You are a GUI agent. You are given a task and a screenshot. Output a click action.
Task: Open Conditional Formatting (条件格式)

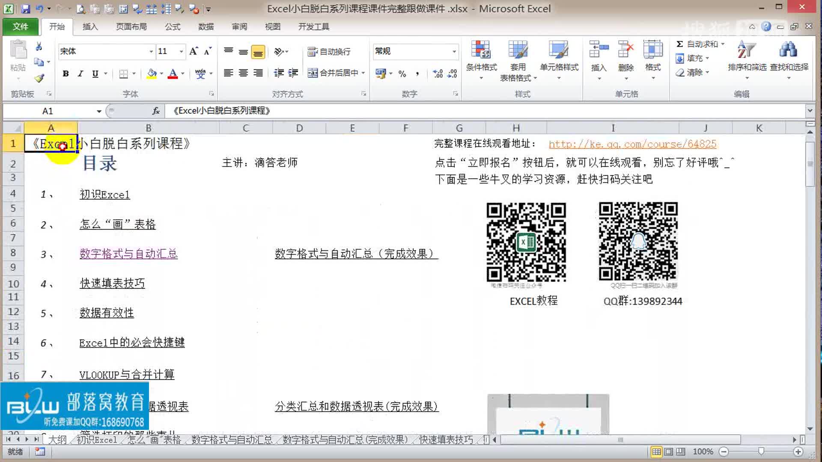tap(481, 60)
